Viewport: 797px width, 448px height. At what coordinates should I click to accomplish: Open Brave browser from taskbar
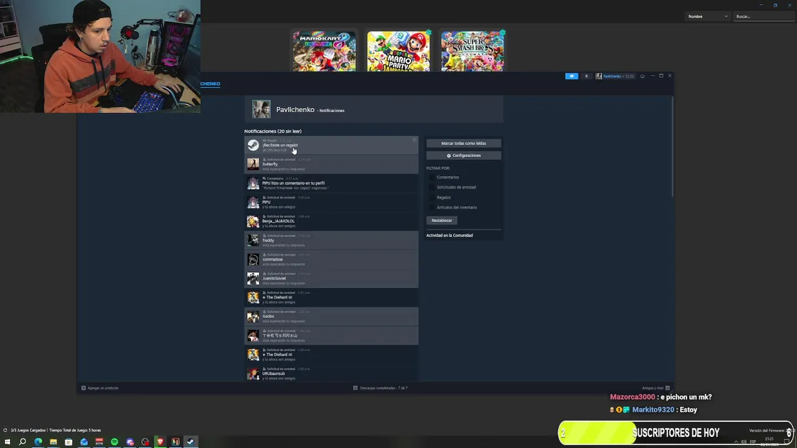(160, 442)
